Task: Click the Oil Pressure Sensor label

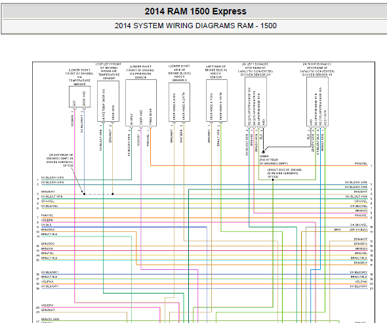Action: click(x=140, y=72)
